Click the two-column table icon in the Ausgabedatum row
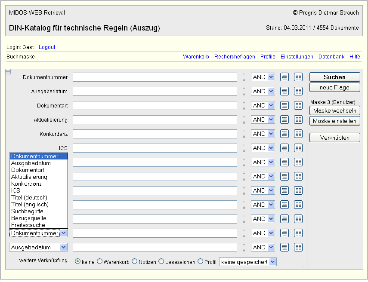368x282 pixels. click(298, 91)
